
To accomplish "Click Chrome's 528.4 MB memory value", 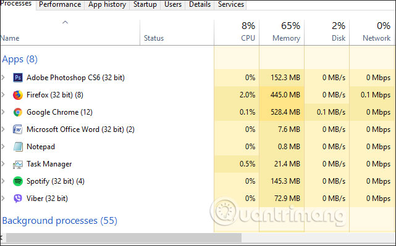I will pos(285,112).
